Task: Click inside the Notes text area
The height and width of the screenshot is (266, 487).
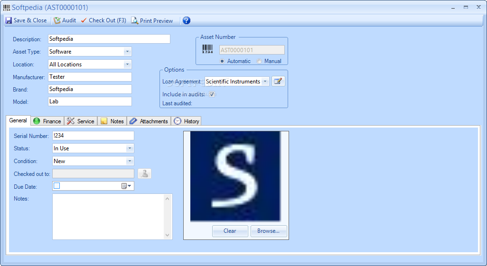Action: [108, 217]
